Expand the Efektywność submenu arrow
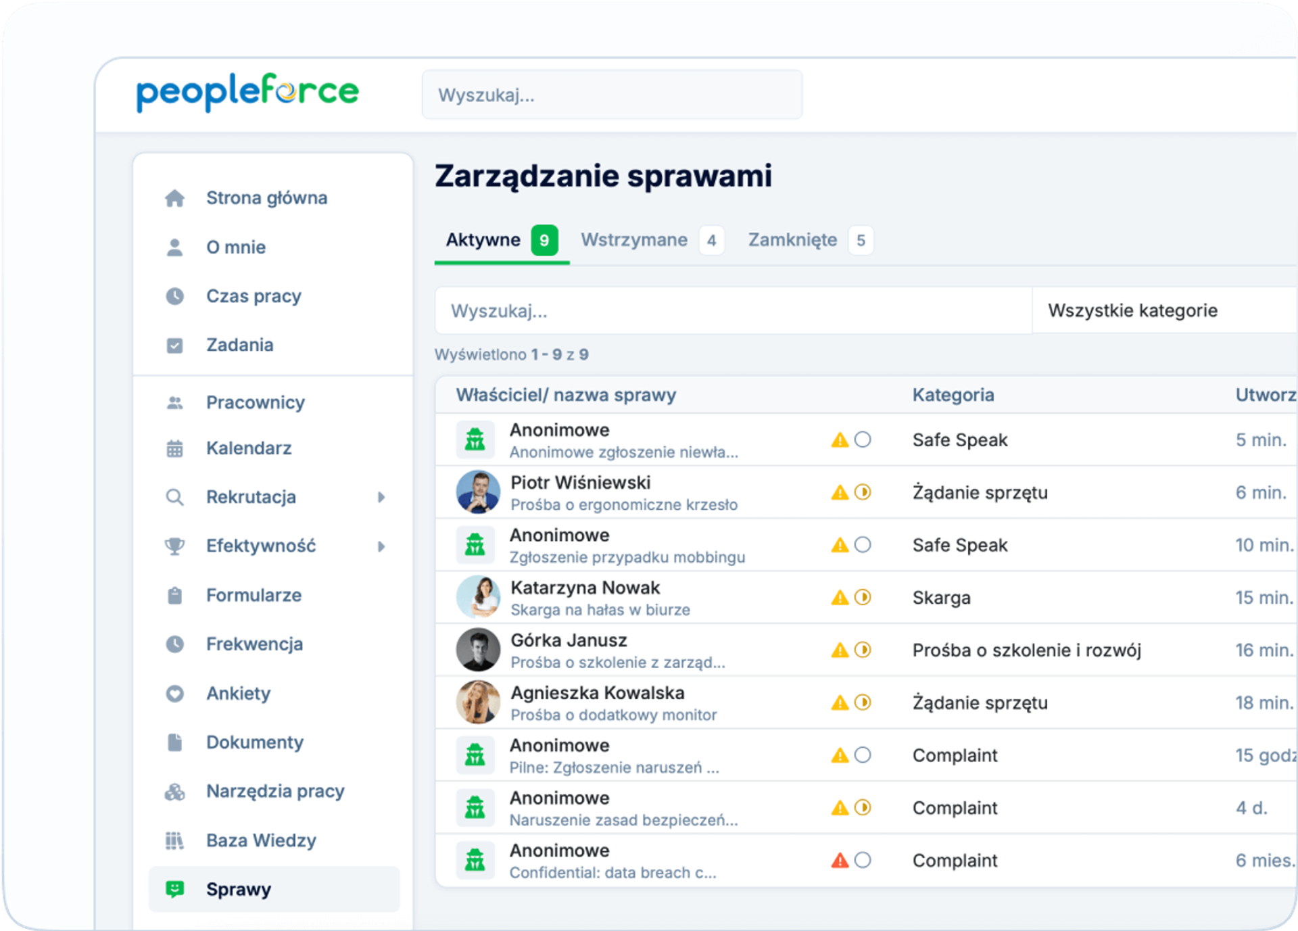 click(381, 546)
